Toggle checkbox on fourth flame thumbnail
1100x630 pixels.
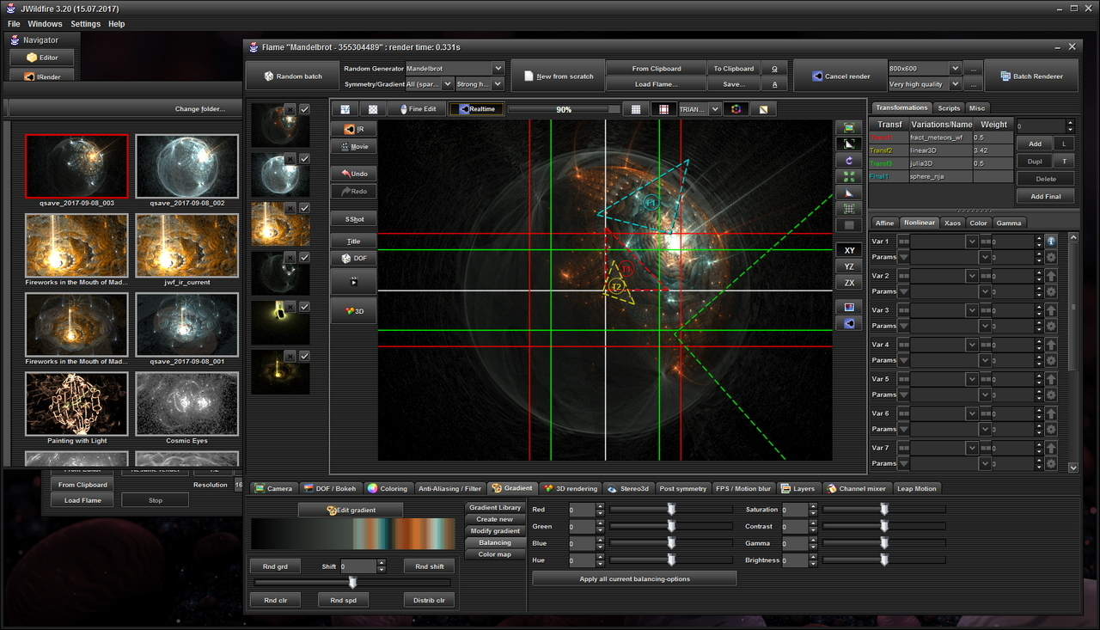(304, 257)
